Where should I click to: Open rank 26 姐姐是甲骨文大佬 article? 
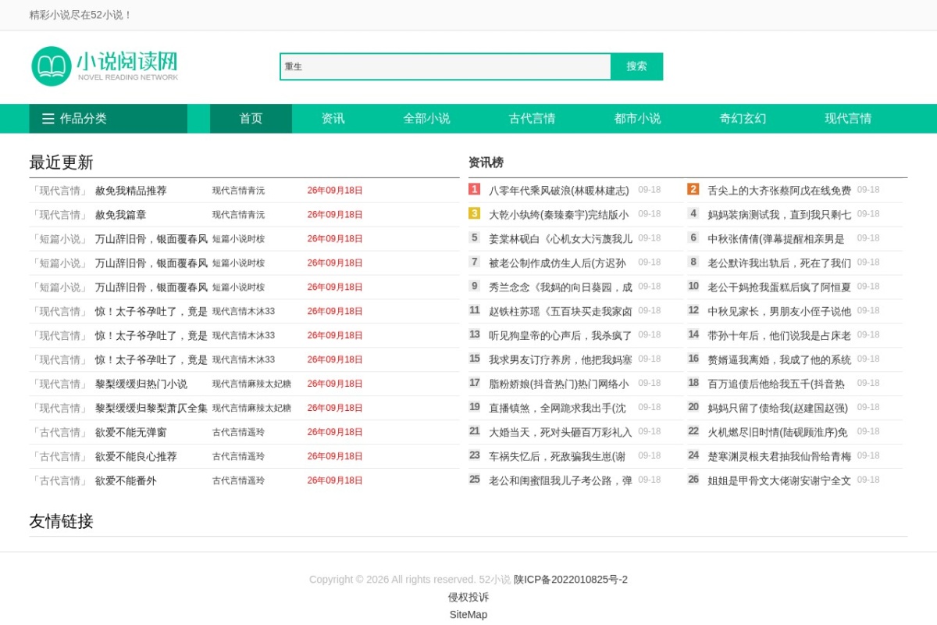tap(779, 481)
